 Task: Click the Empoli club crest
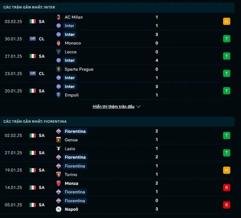click(59, 95)
